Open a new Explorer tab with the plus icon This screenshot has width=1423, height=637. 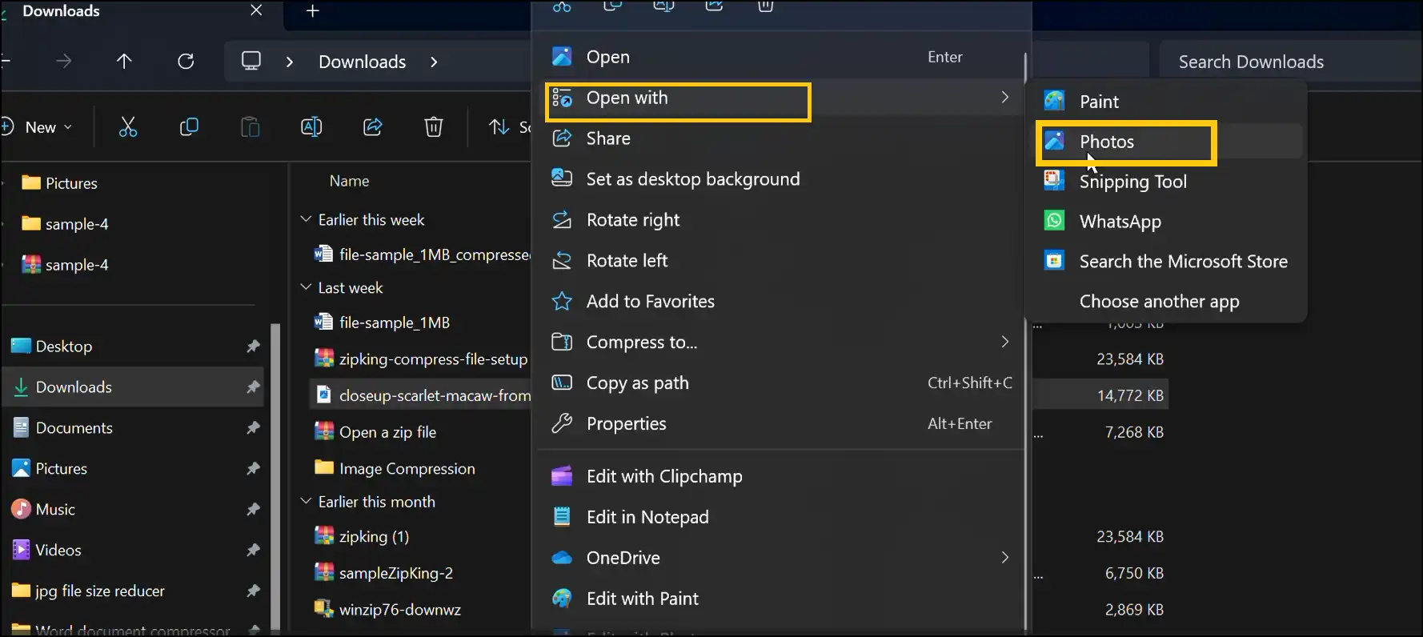313,11
